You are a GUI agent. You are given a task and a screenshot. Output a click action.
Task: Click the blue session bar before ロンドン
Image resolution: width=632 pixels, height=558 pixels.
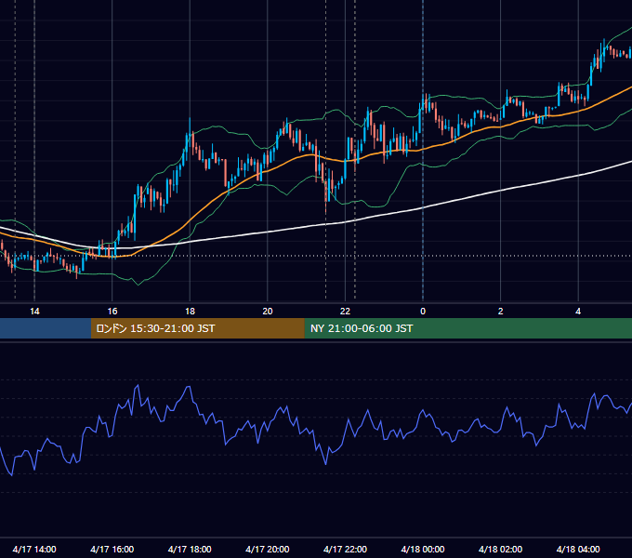click(x=46, y=328)
